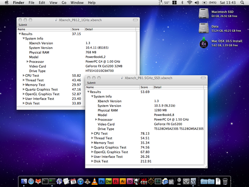Expand CPU Test scoring 50.82

23,76
